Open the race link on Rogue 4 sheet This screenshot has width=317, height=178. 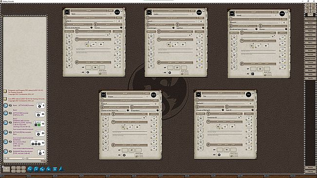coord(157,110)
